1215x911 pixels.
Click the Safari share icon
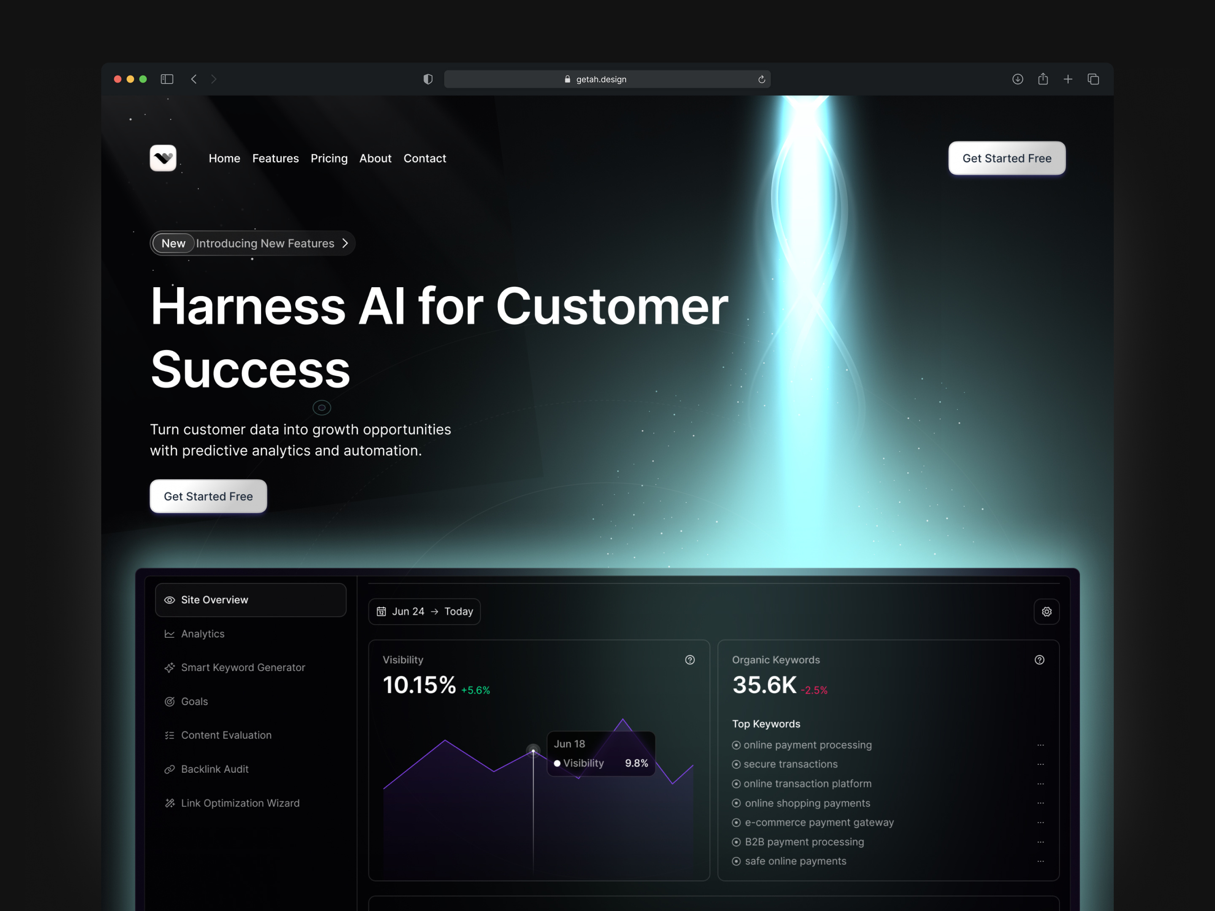1042,79
